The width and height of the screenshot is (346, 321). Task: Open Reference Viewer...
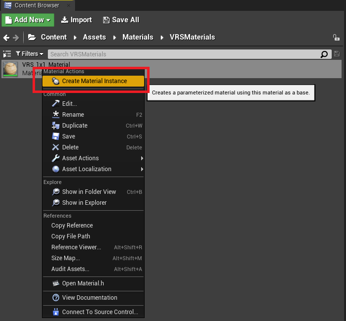(x=93, y=247)
